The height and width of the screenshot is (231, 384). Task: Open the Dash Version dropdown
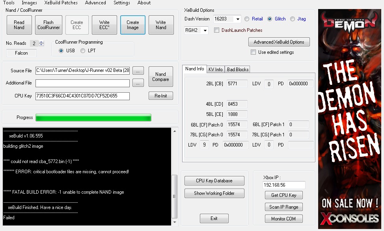point(238,19)
